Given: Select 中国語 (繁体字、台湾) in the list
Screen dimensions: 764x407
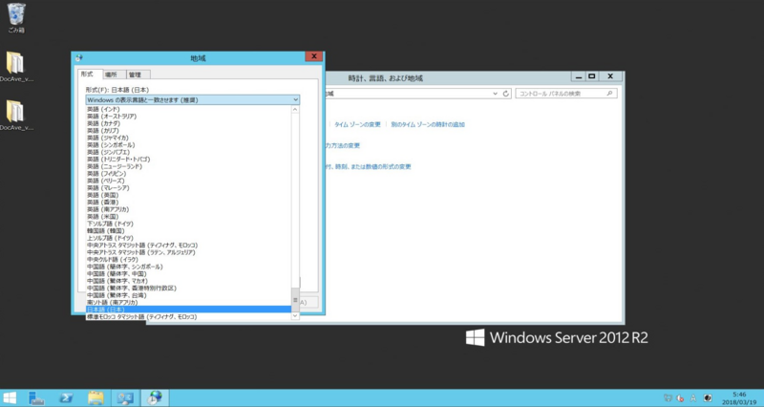Looking at the screenshot, I should [188, 295].
